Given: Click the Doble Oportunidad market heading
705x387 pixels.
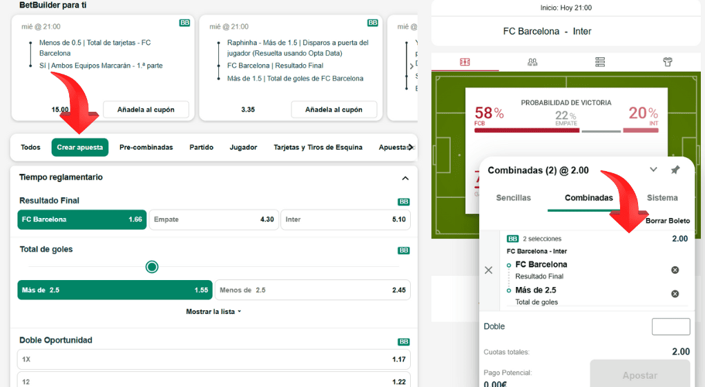Looking at the screenshot, I should click(56, 340).
